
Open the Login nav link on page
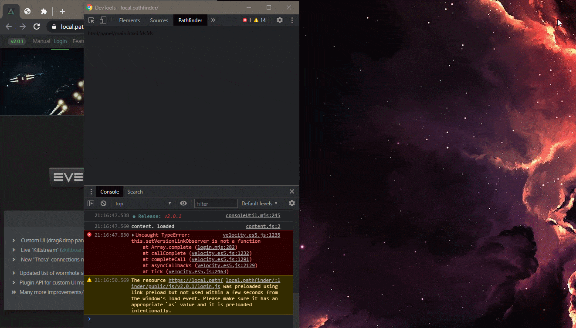coord(60,41)
